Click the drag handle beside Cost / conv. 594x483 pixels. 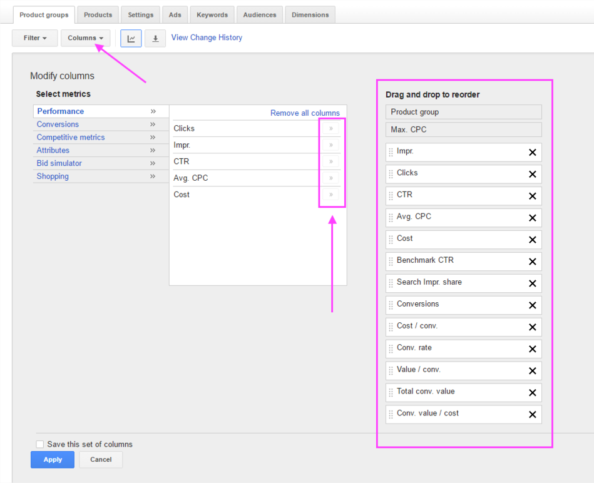click(391, 327)
